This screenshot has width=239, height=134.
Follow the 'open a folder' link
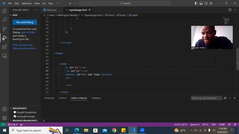pos(28,32)
